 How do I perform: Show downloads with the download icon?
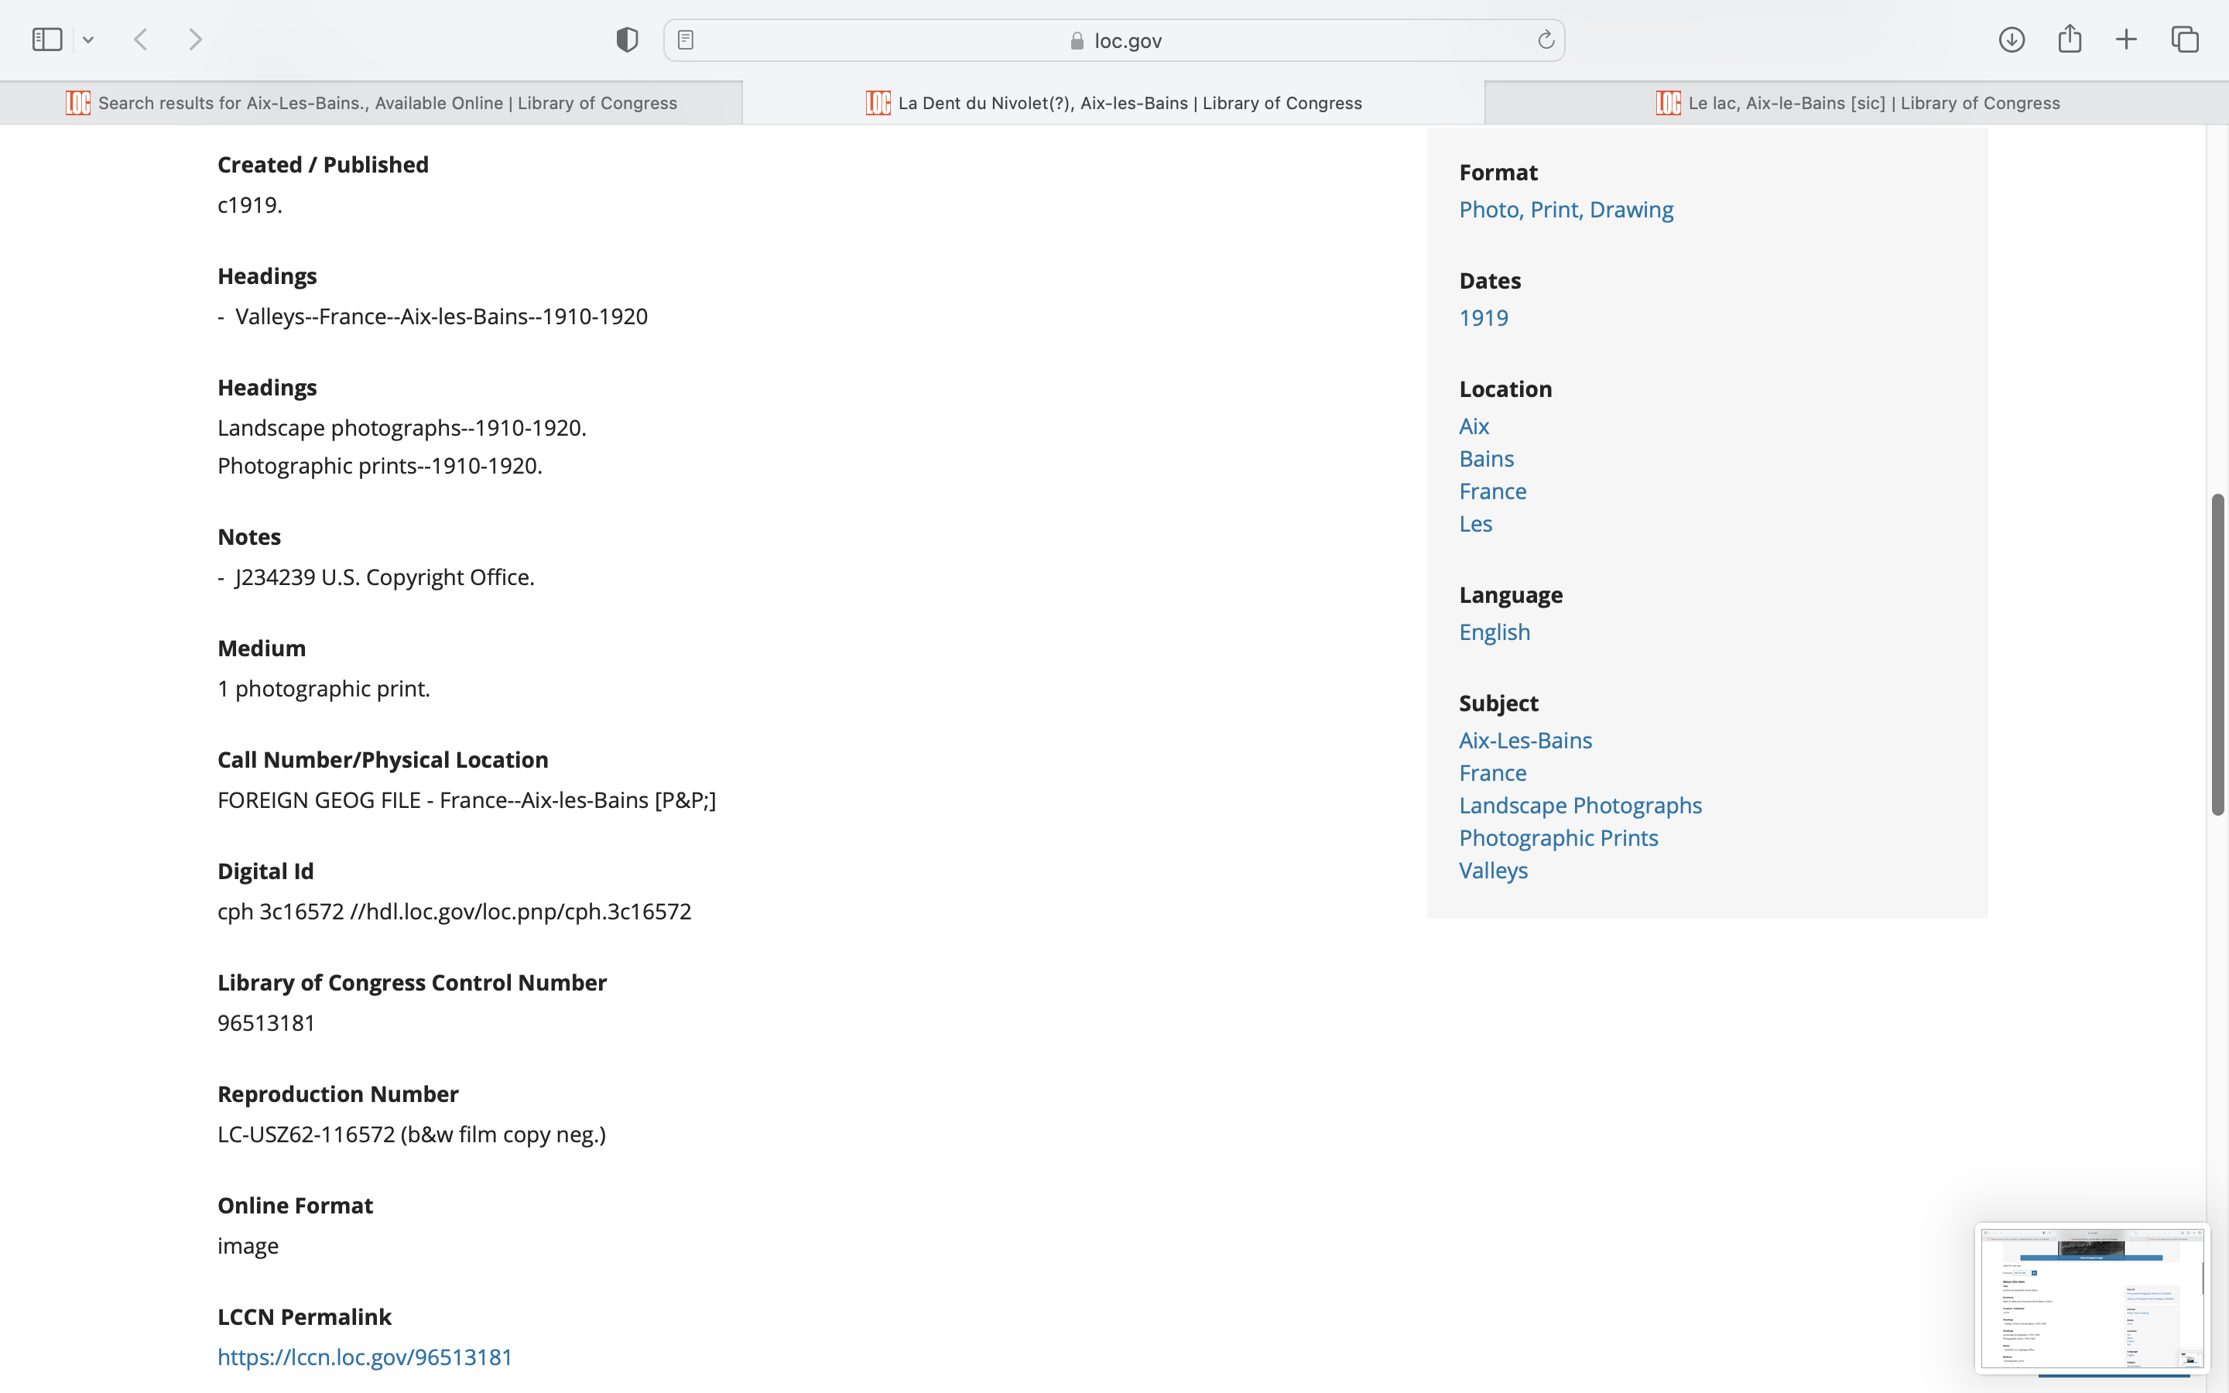[2012, 39]
